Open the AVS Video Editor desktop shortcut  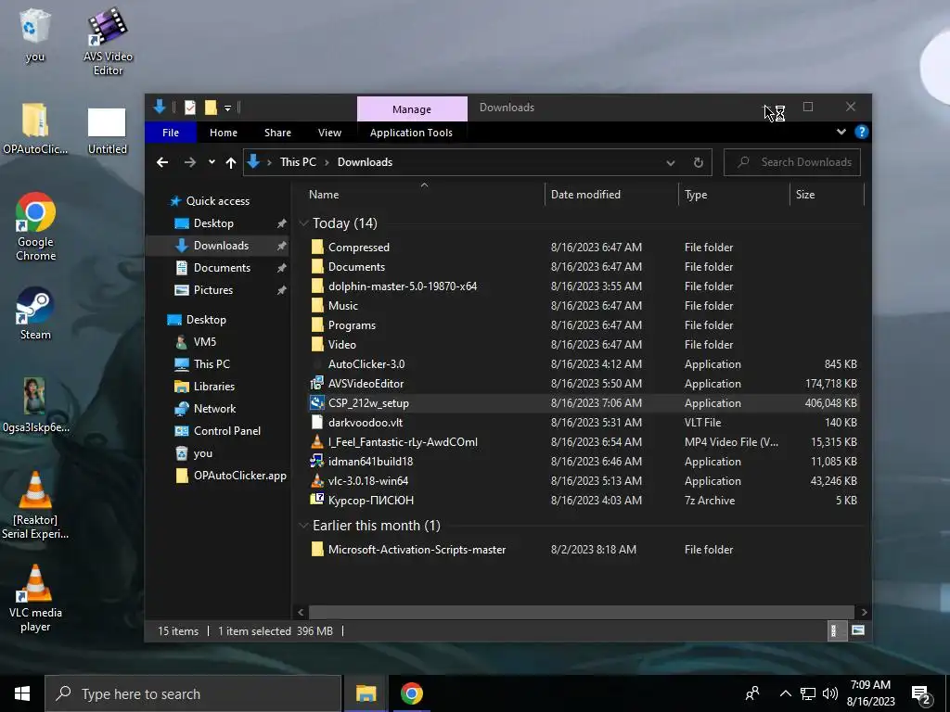[108, 41]
